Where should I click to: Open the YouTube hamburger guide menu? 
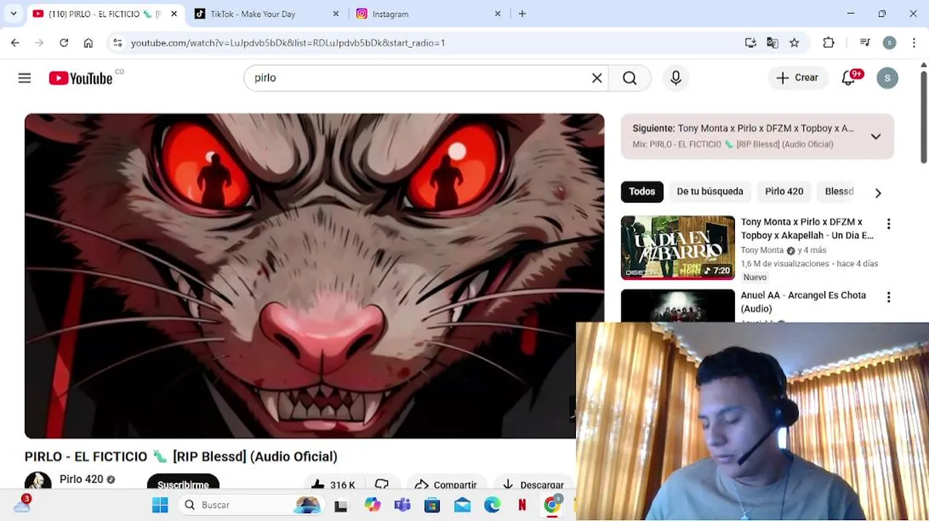click(25, 78)
